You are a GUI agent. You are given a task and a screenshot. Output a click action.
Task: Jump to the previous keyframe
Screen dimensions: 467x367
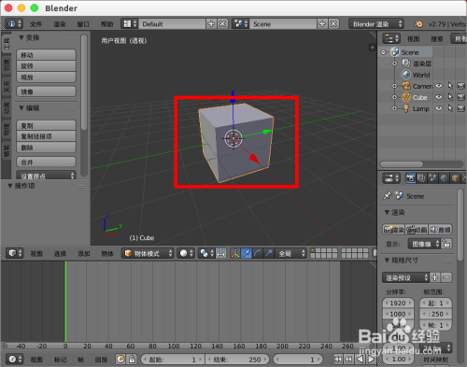(348, 360)
